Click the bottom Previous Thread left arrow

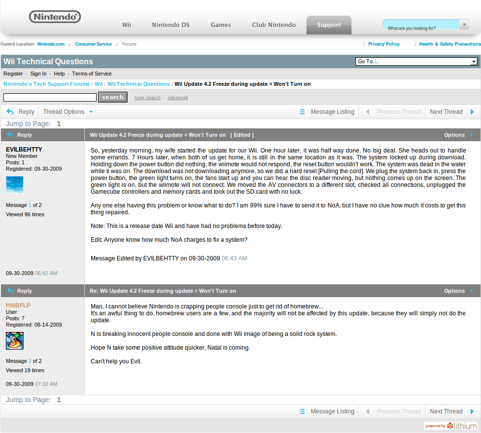(368, 411)
